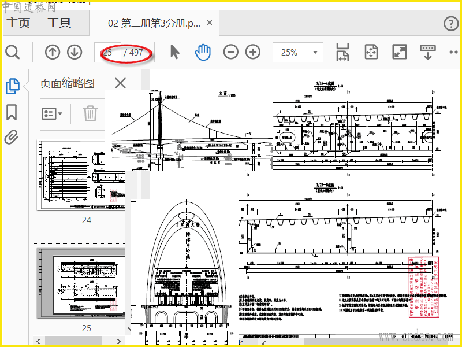The height and width of the screenshot is (347, 462).
Task: Open the bookmarks panel icon
Action: click(12, 112)
